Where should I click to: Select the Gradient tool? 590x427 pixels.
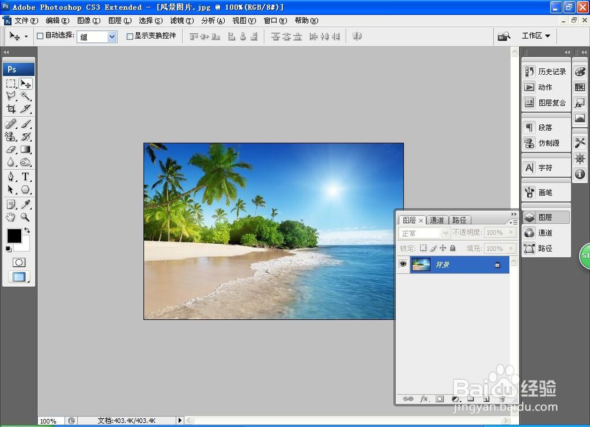coord(25,149)
